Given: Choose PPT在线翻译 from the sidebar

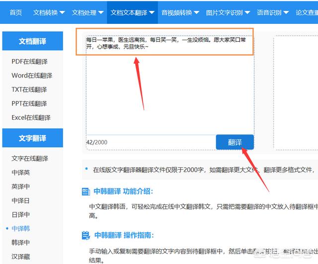Looking at the screenshot, I should 29,103.
